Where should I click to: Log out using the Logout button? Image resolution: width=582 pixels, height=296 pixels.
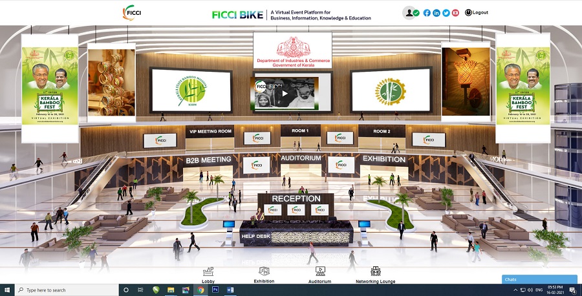[477, 12]
